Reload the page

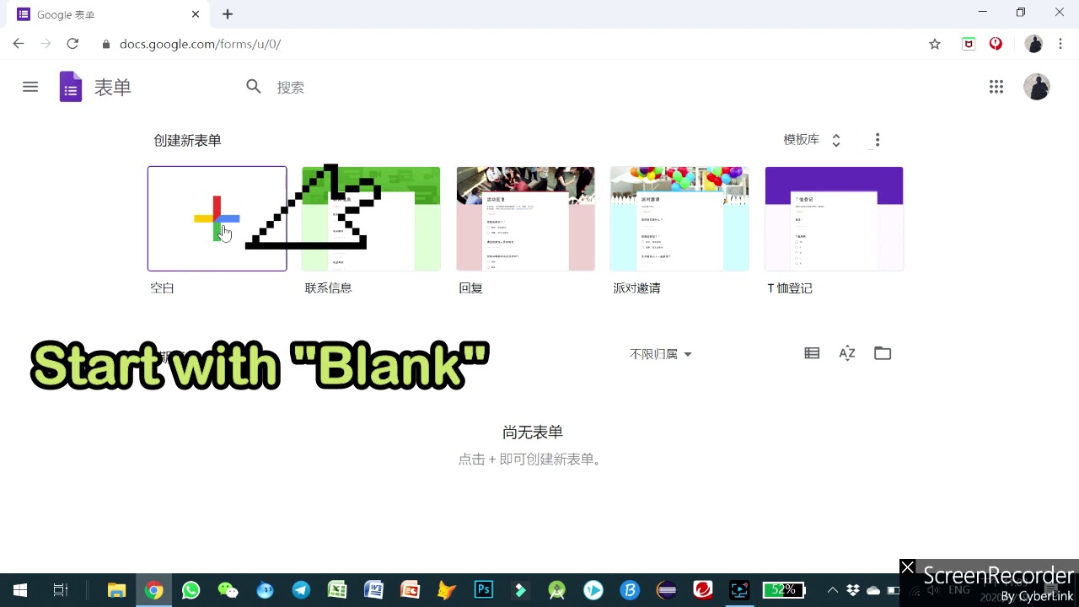click(72, 44)
